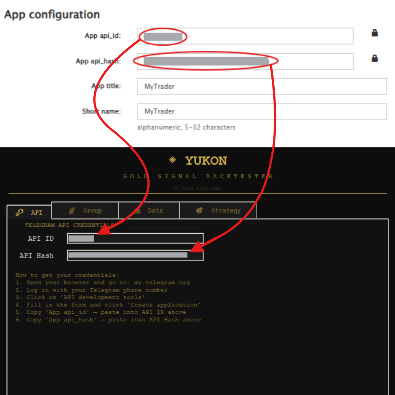The height and width of the screenshot is (395, 395).
Task: Click the 'App configuration' heading
Action: click(x=52, y=14)
